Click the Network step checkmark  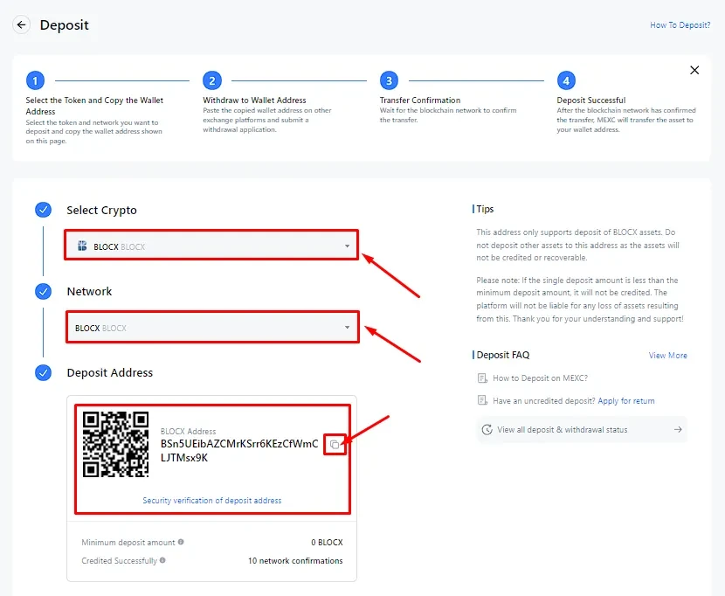43,291
